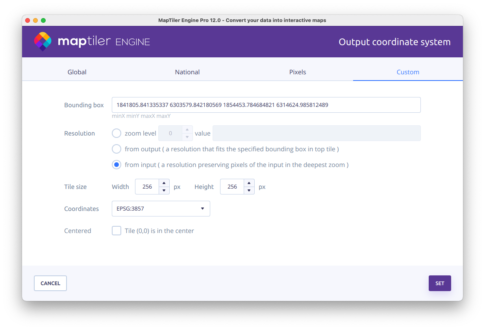Click the MapTiler Engine logo icon
Screen dimensions: 485x330
pyautogui.click(x=43, y=42)
